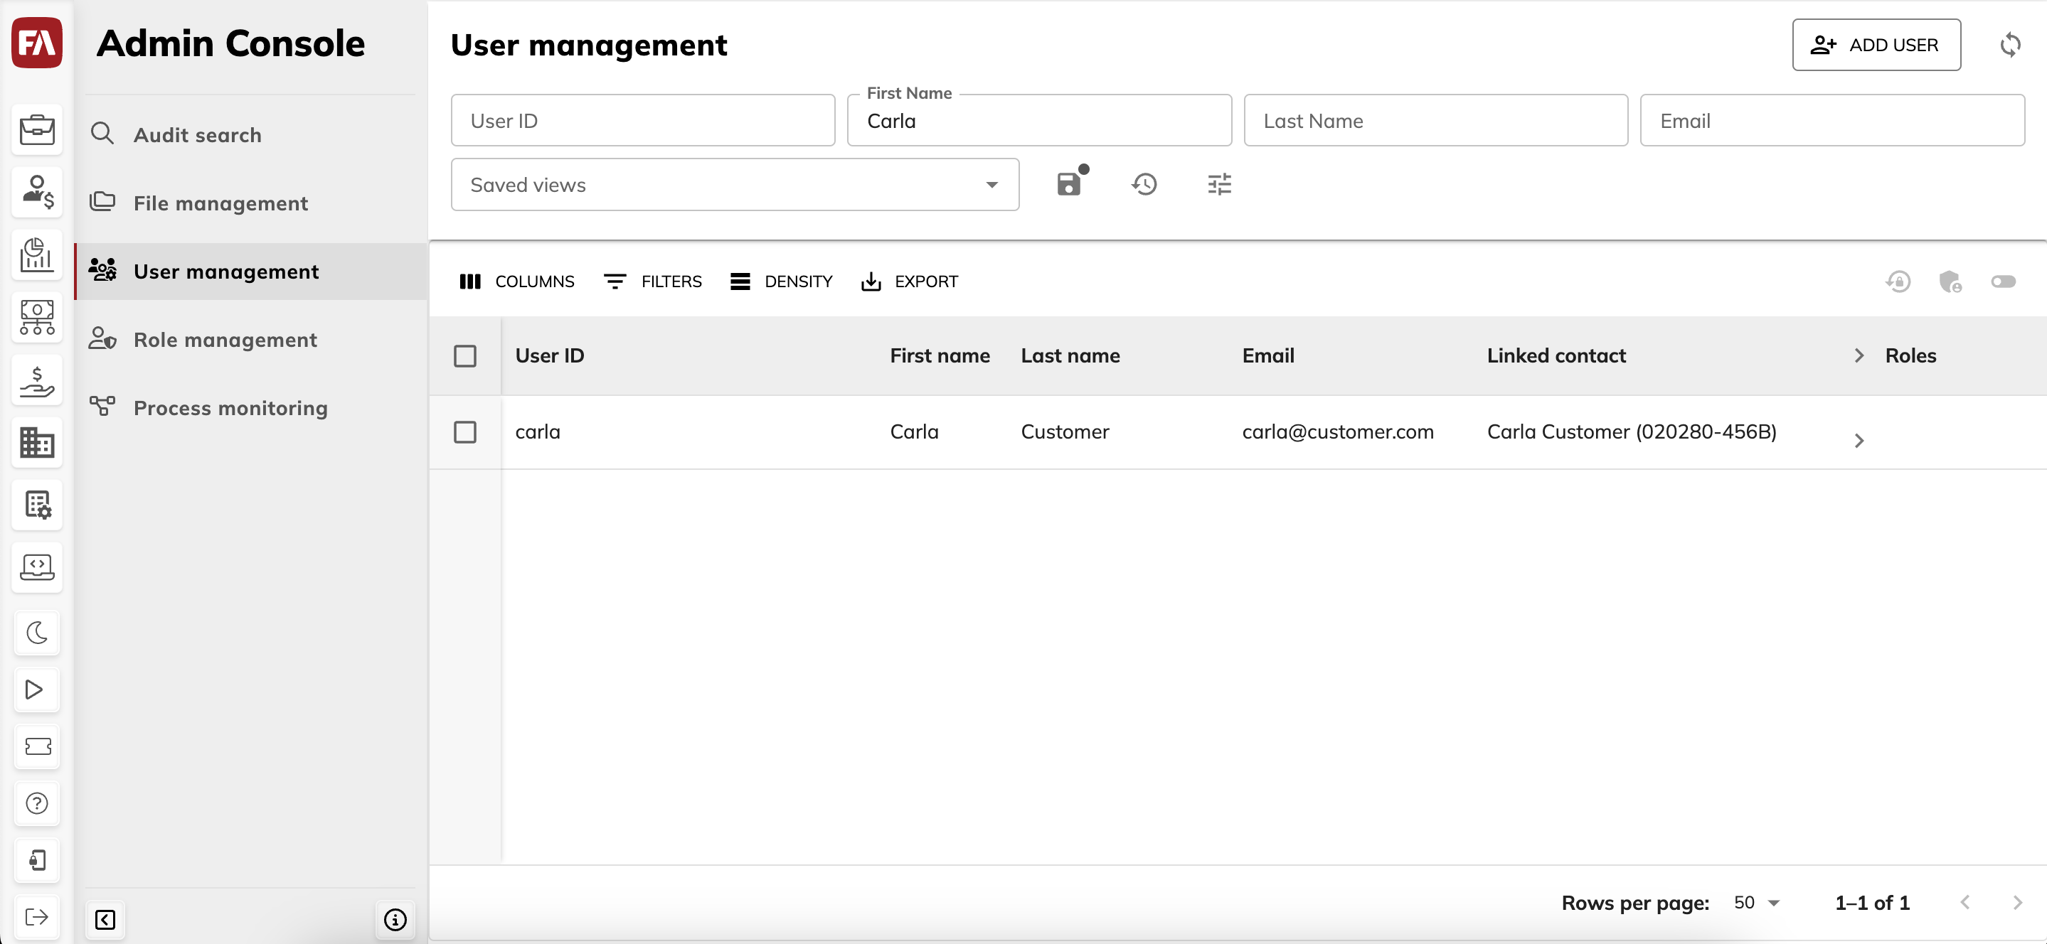Screen dimensions: 2047x944
Task: Toggle the user enable switch icon
Action: [x=2004, y=282]
